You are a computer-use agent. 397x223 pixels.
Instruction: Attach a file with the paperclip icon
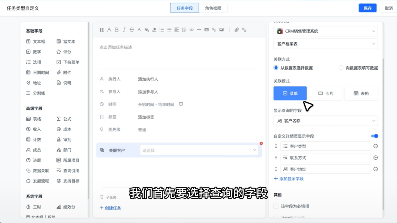(237, 30)
